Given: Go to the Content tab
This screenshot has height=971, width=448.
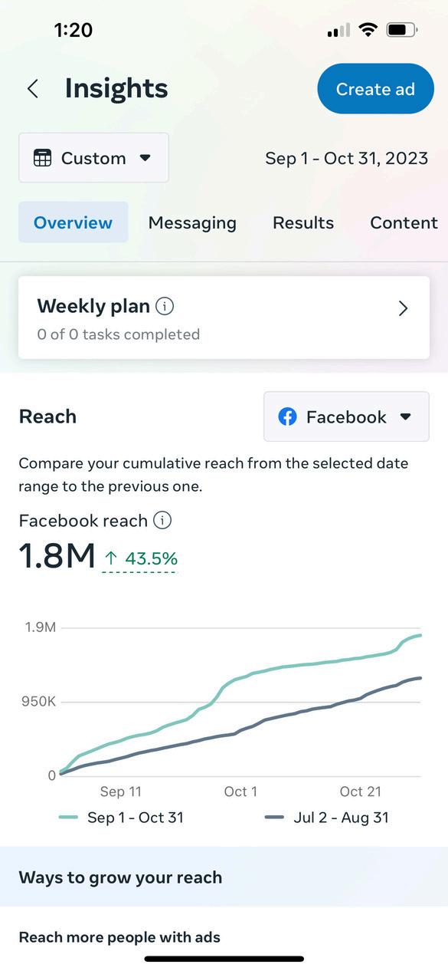Looking at the screenshot, I should pyautogui.click(x=404, y=222).
